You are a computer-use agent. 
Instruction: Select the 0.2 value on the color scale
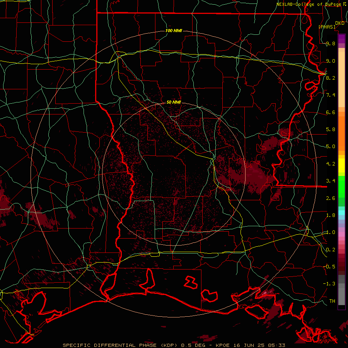(331, 250)
